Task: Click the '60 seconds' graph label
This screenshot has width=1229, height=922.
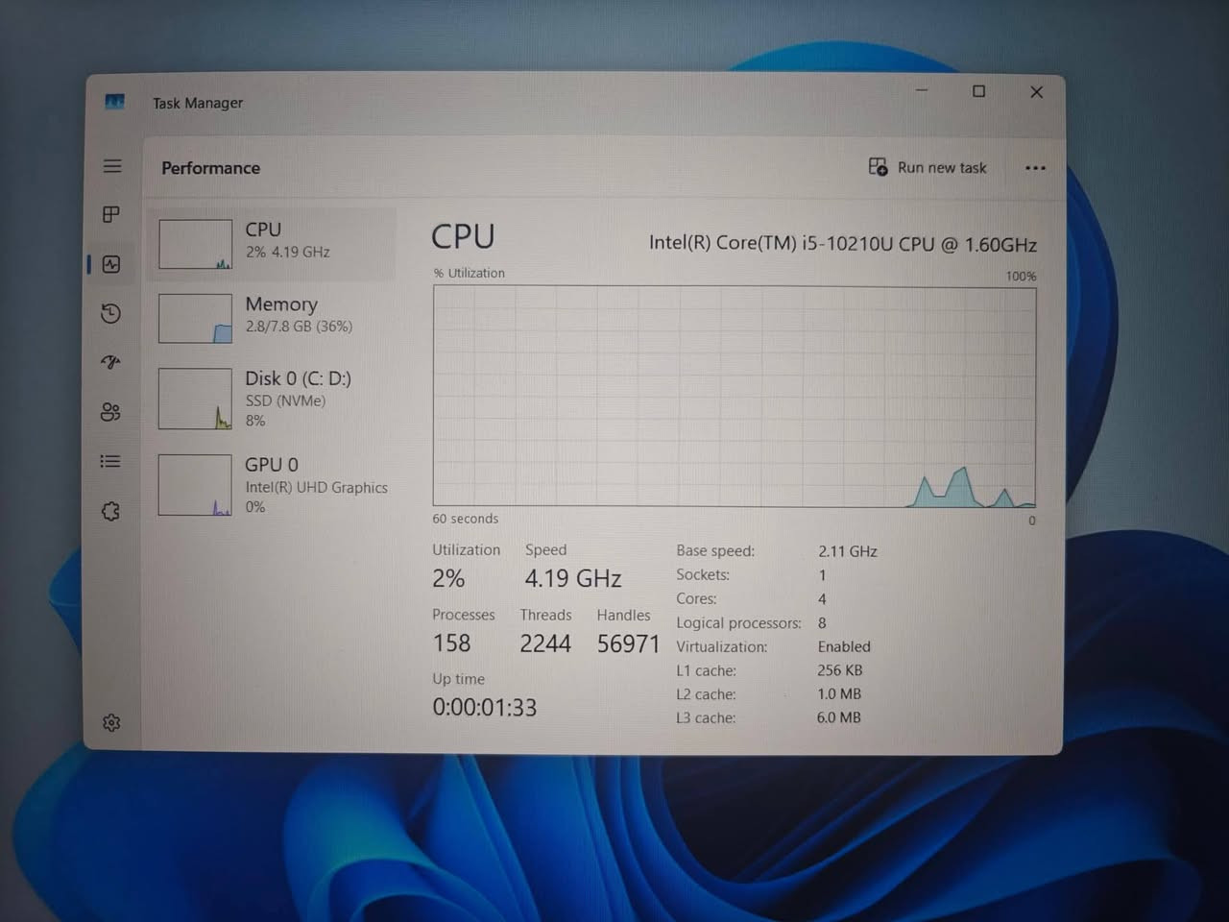Action: click(x=466, y=519)
